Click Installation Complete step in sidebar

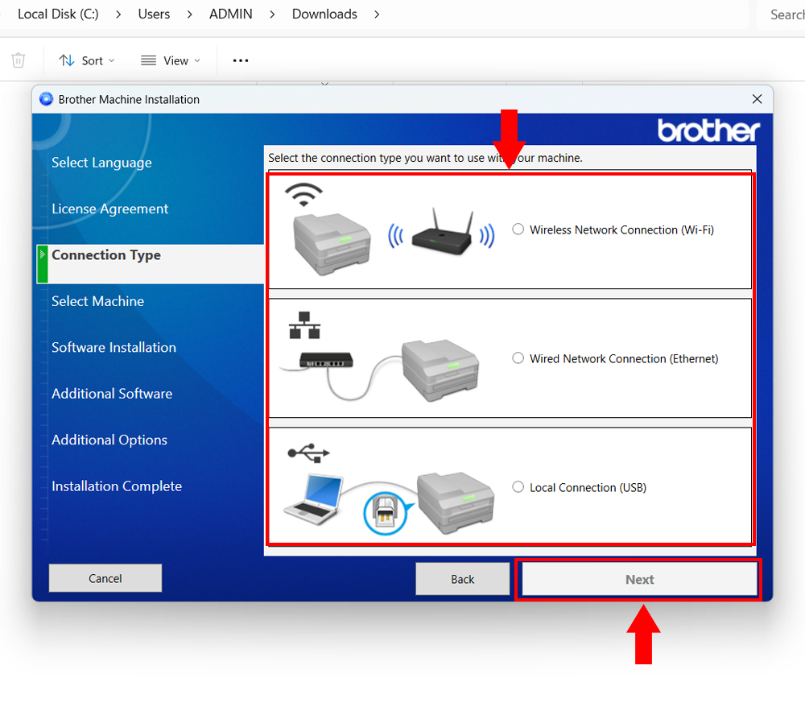point(117,486)
